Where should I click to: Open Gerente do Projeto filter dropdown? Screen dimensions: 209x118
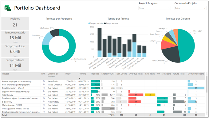190,8
